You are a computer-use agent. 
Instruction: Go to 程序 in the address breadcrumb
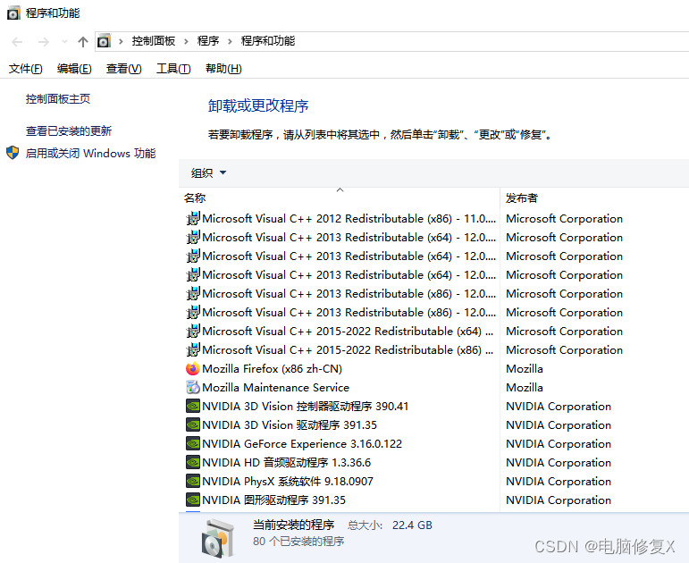[x=208, y=41]
